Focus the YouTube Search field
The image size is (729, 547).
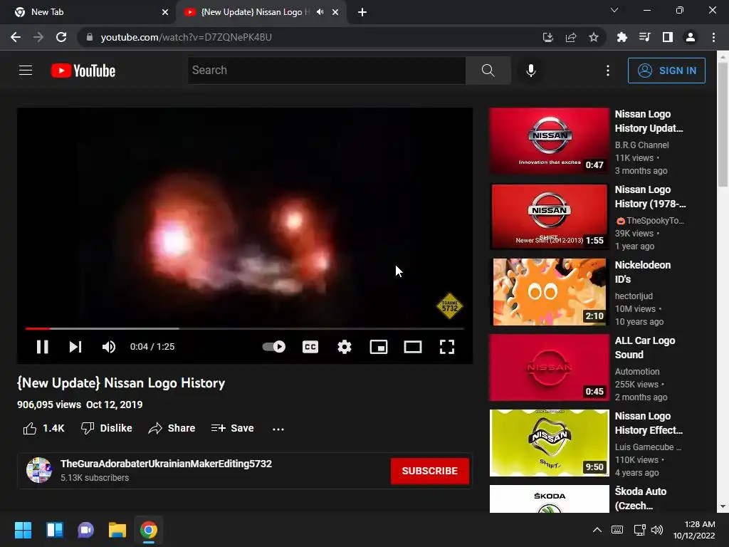point(326,71)
